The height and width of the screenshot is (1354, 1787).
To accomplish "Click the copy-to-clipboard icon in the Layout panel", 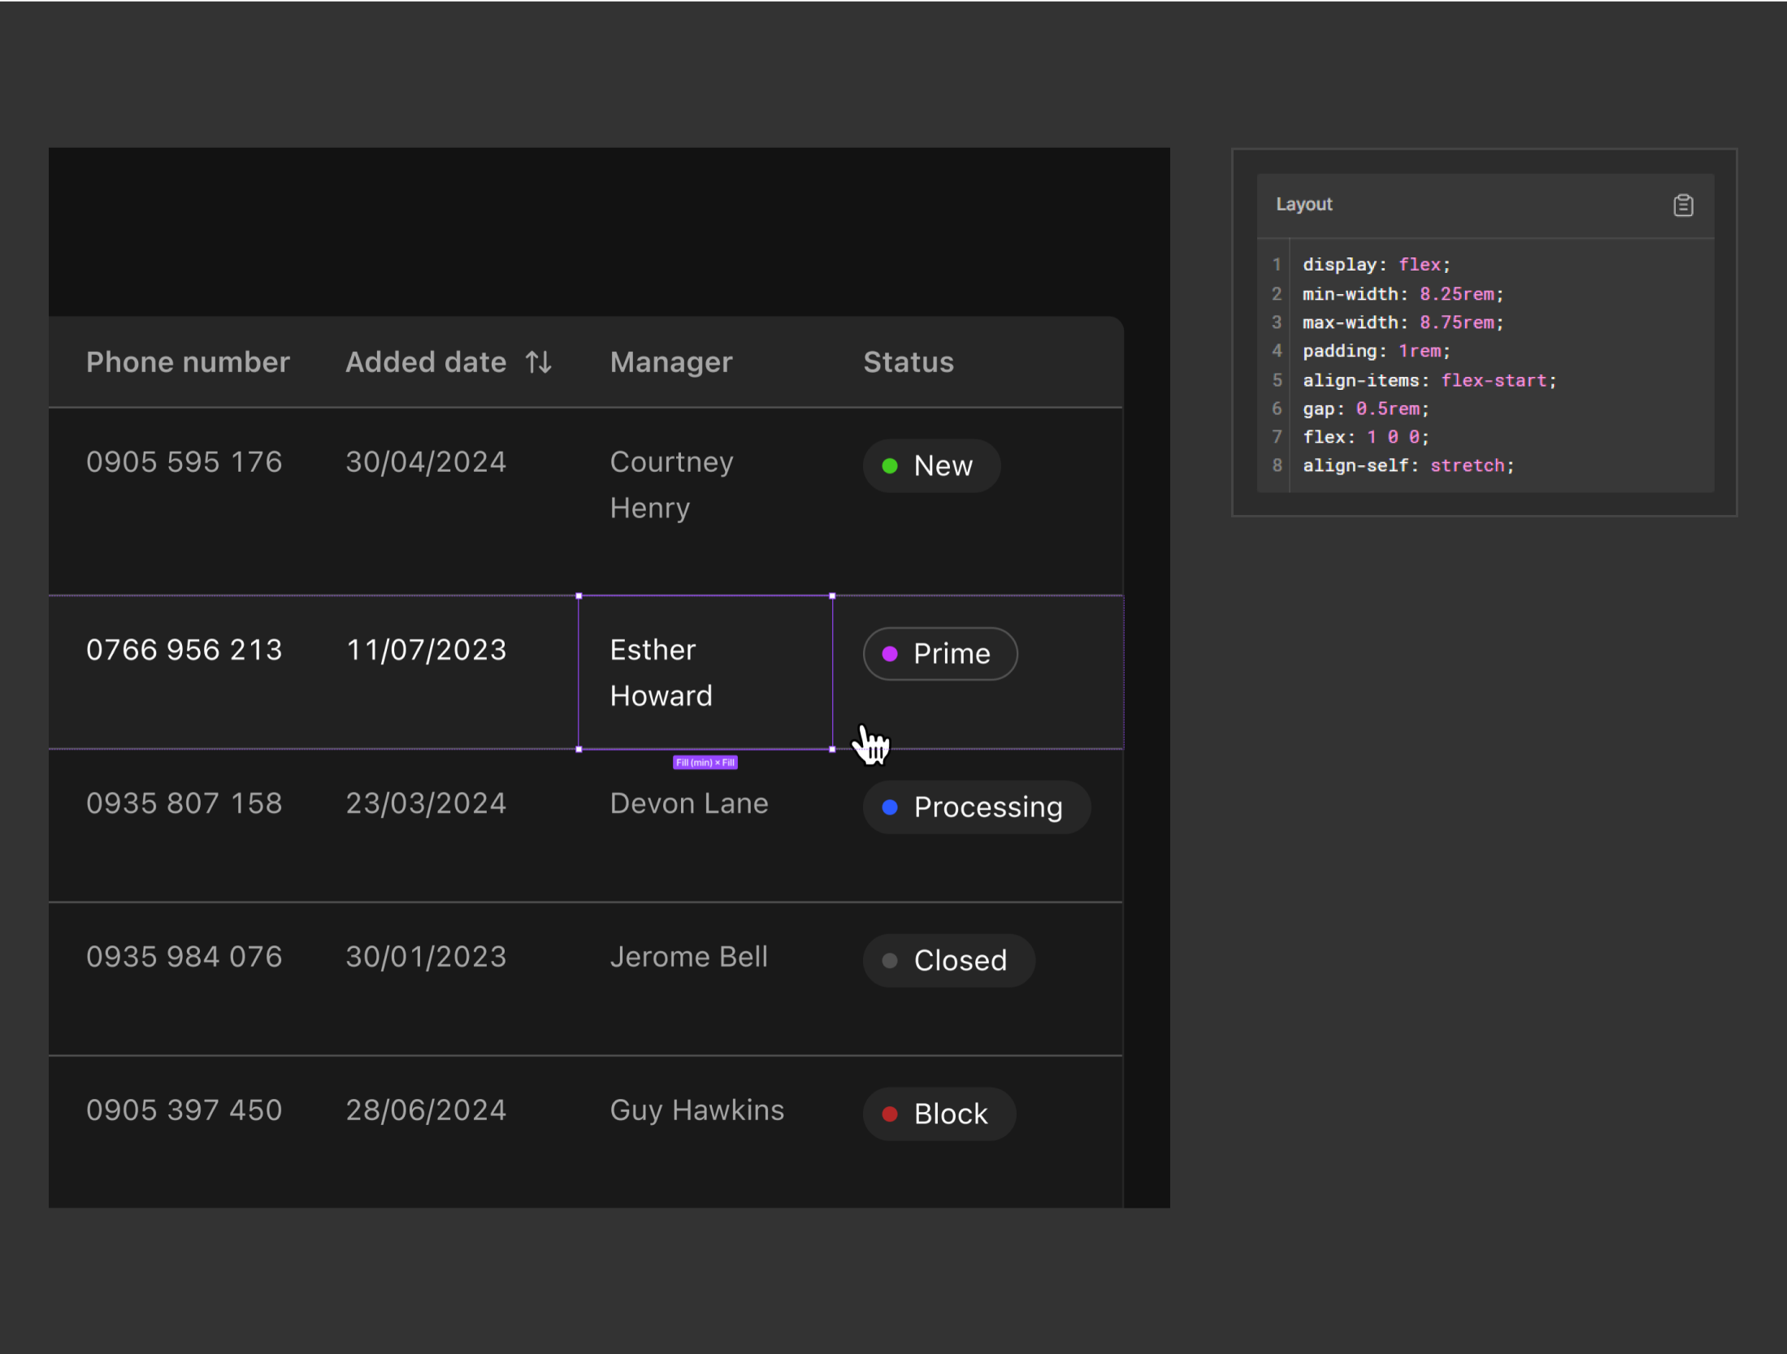I will pyautogui.click(x=1683, y=205).
